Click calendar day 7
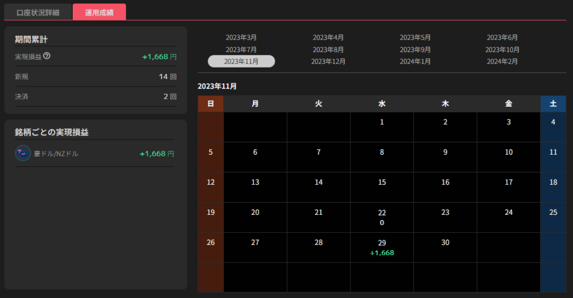This screenshot has width=573, height=298. pos(318,157)
